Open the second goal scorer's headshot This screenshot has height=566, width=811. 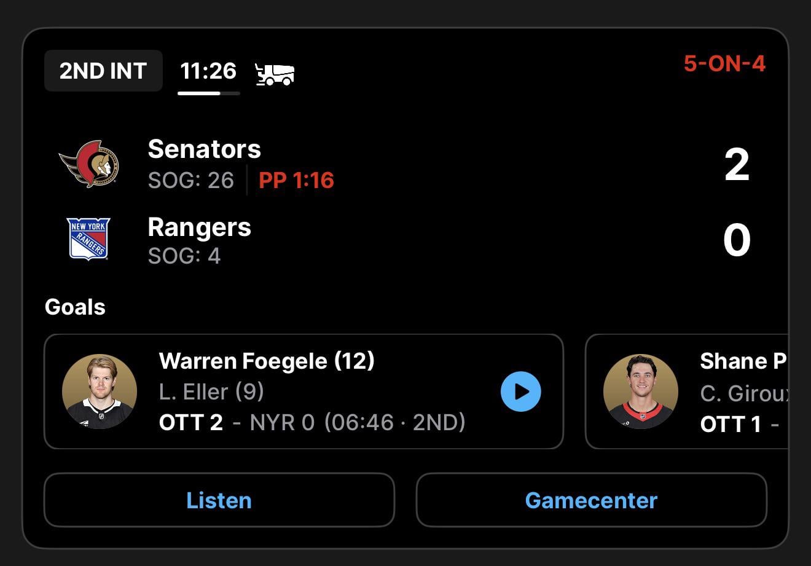[x=640, y=391]
